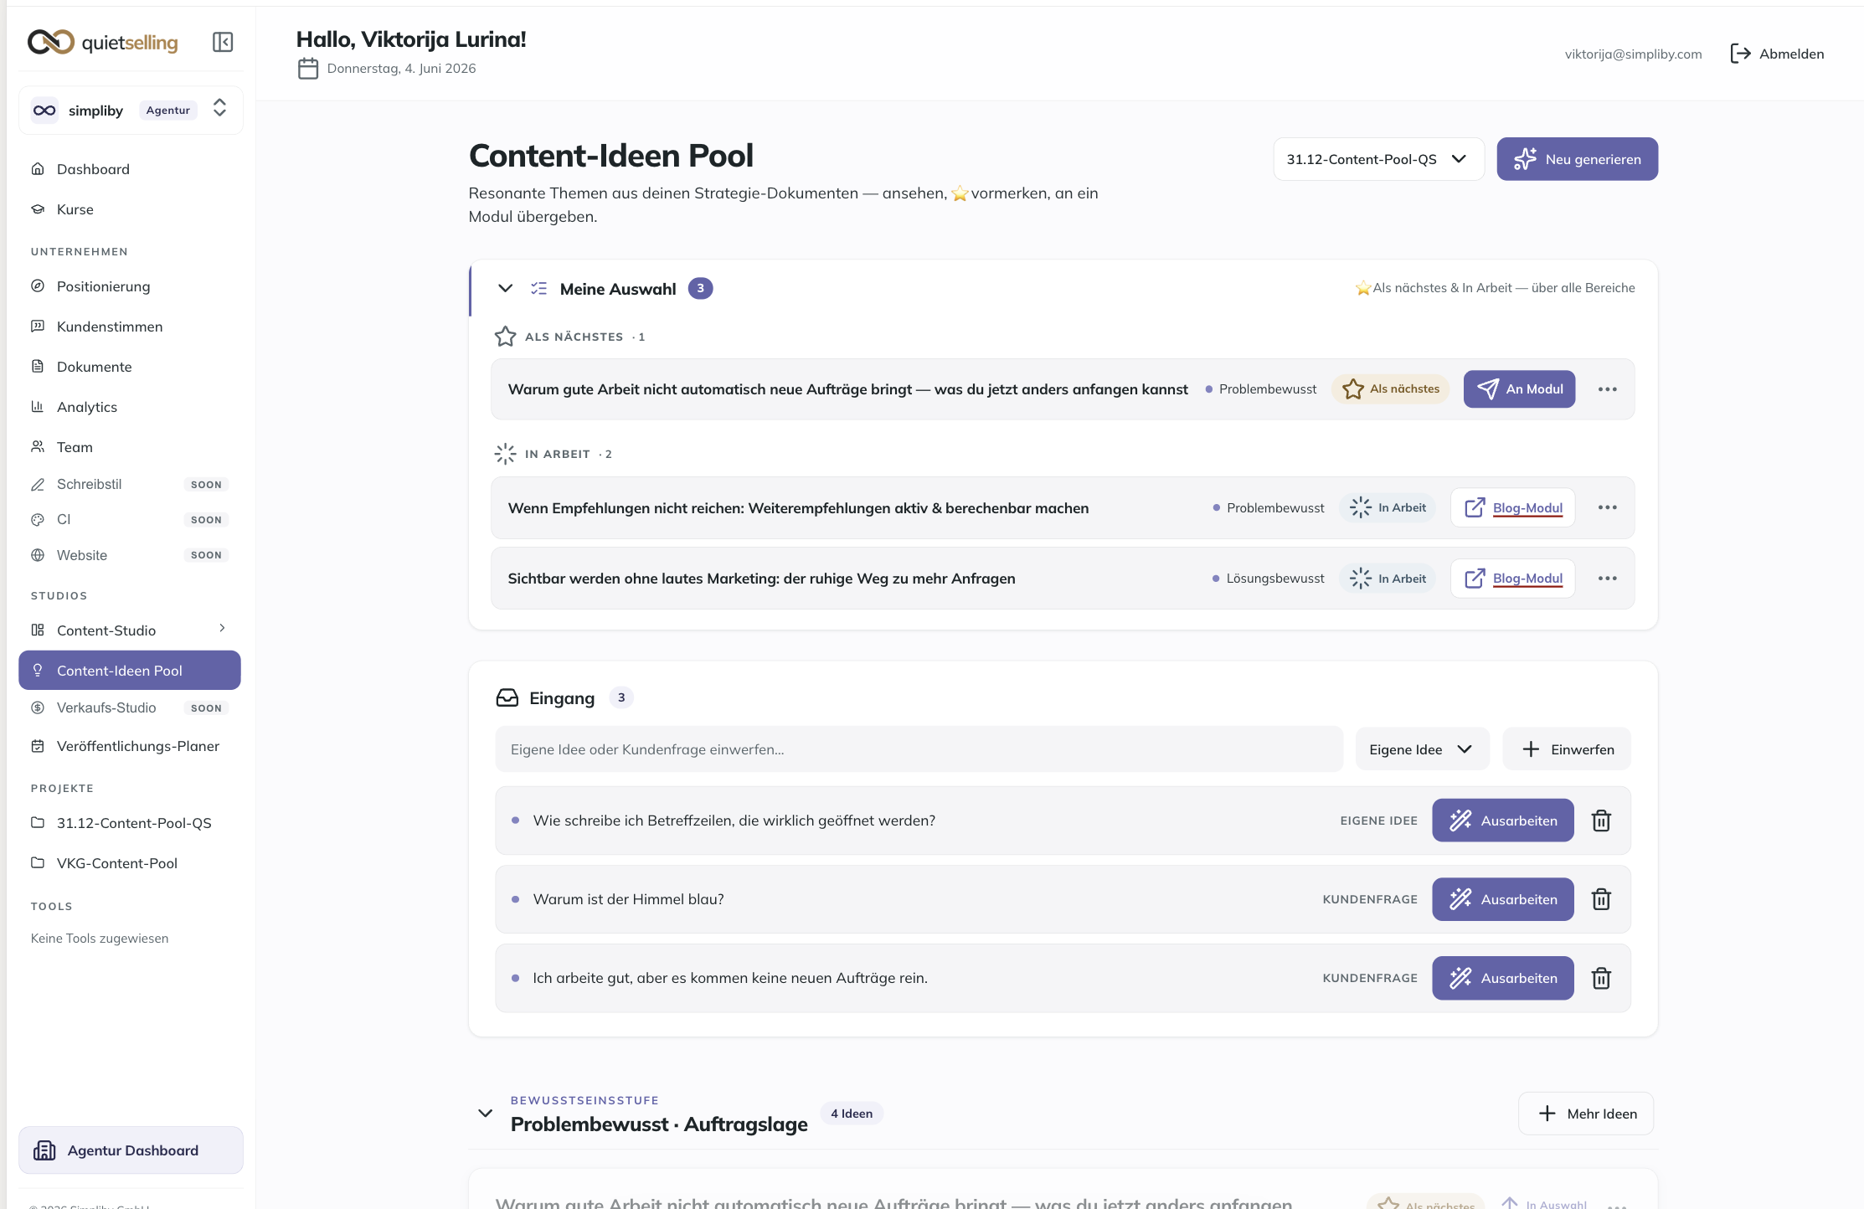Collapse the Problembewusst · Auftragslage section
Image resolution: width=1864 pixels, height=1209 pixels.
[485, 1113]
